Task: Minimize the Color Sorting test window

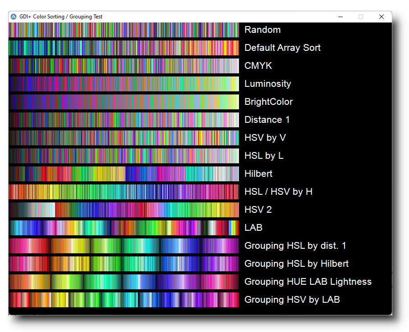Action: (340, 17)
